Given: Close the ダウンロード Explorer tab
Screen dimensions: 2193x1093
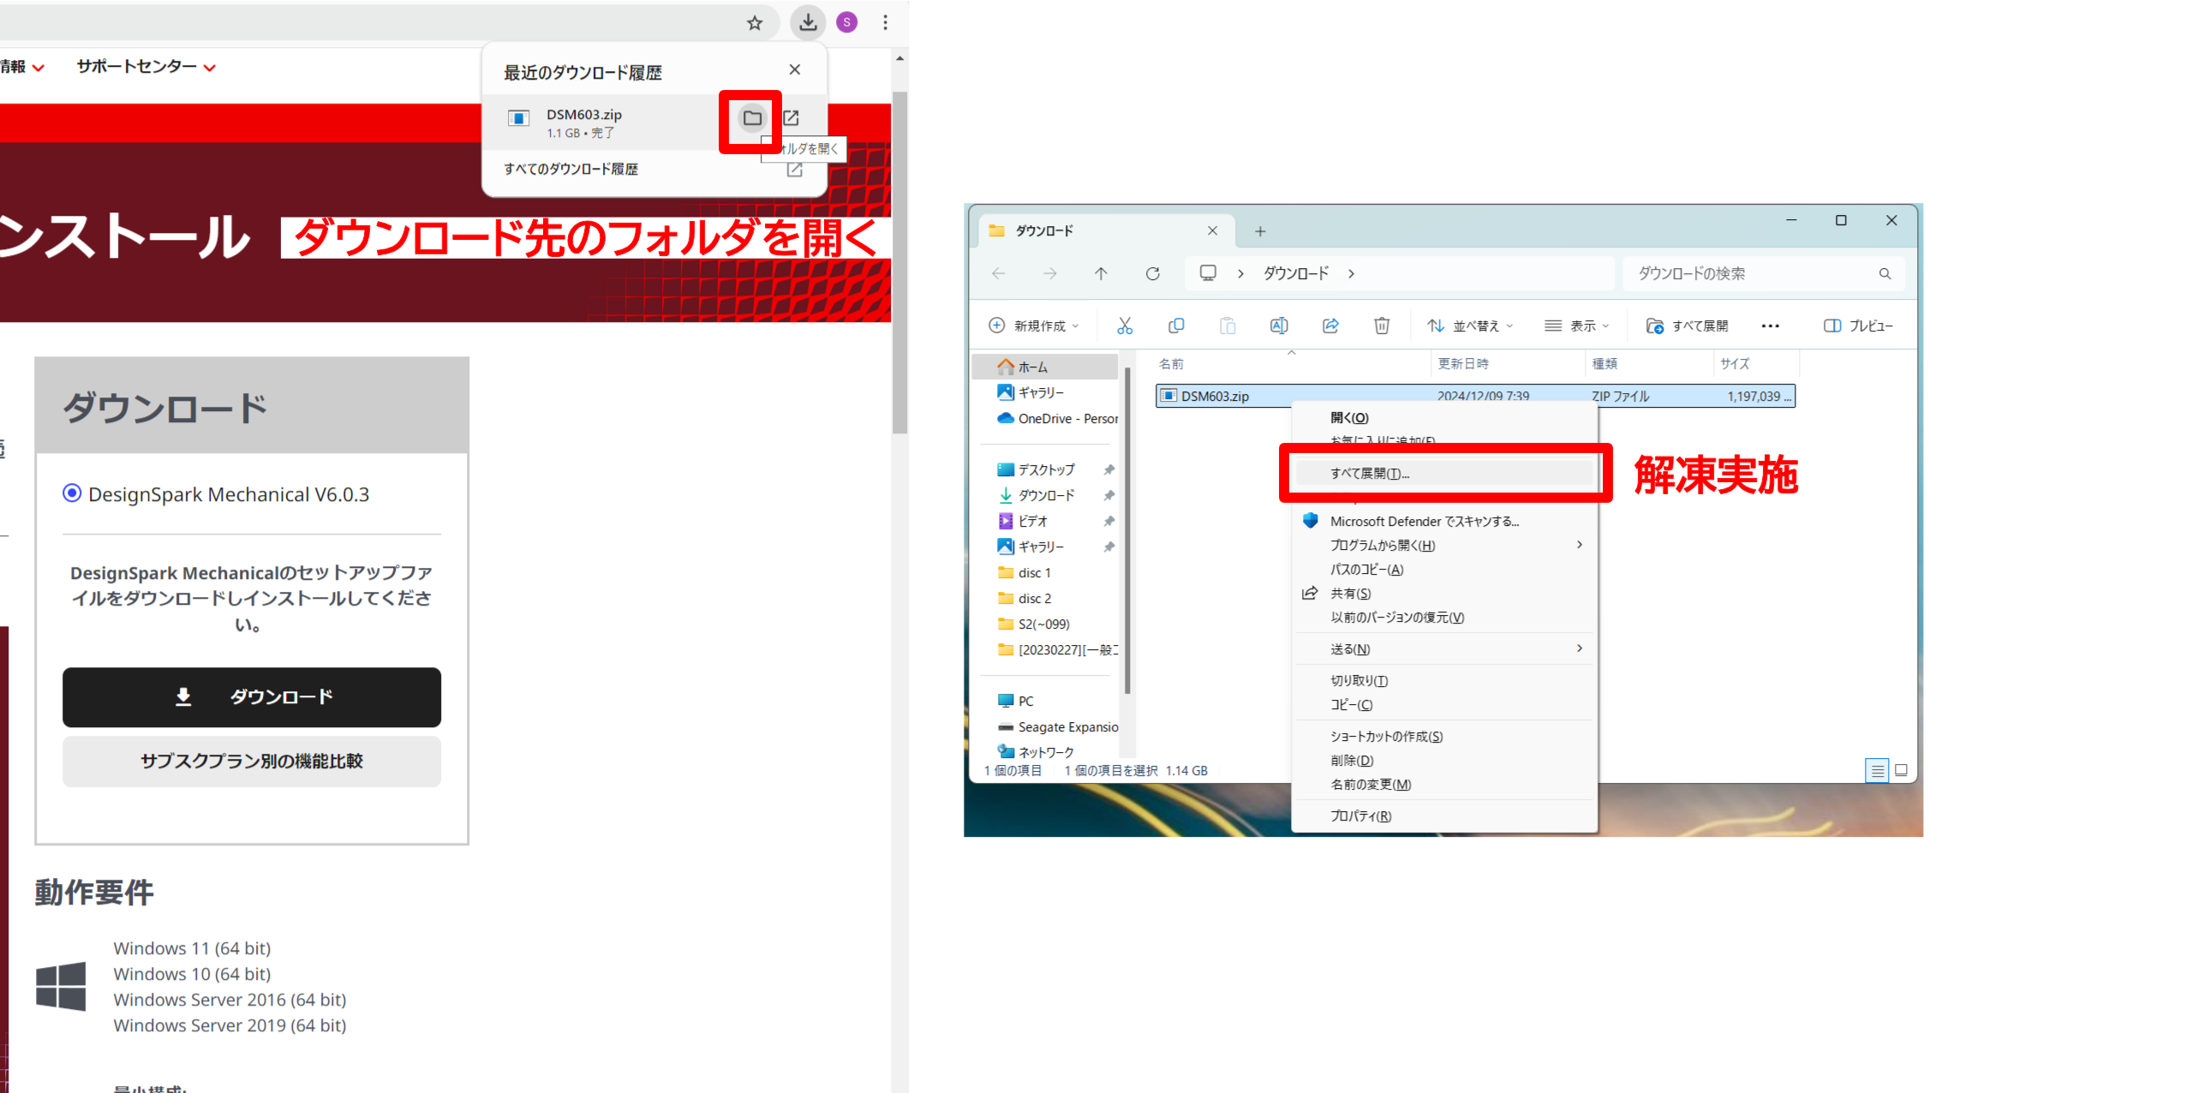Looking at the screenshot, I should pyautogui.click(x=1212, y=230).
